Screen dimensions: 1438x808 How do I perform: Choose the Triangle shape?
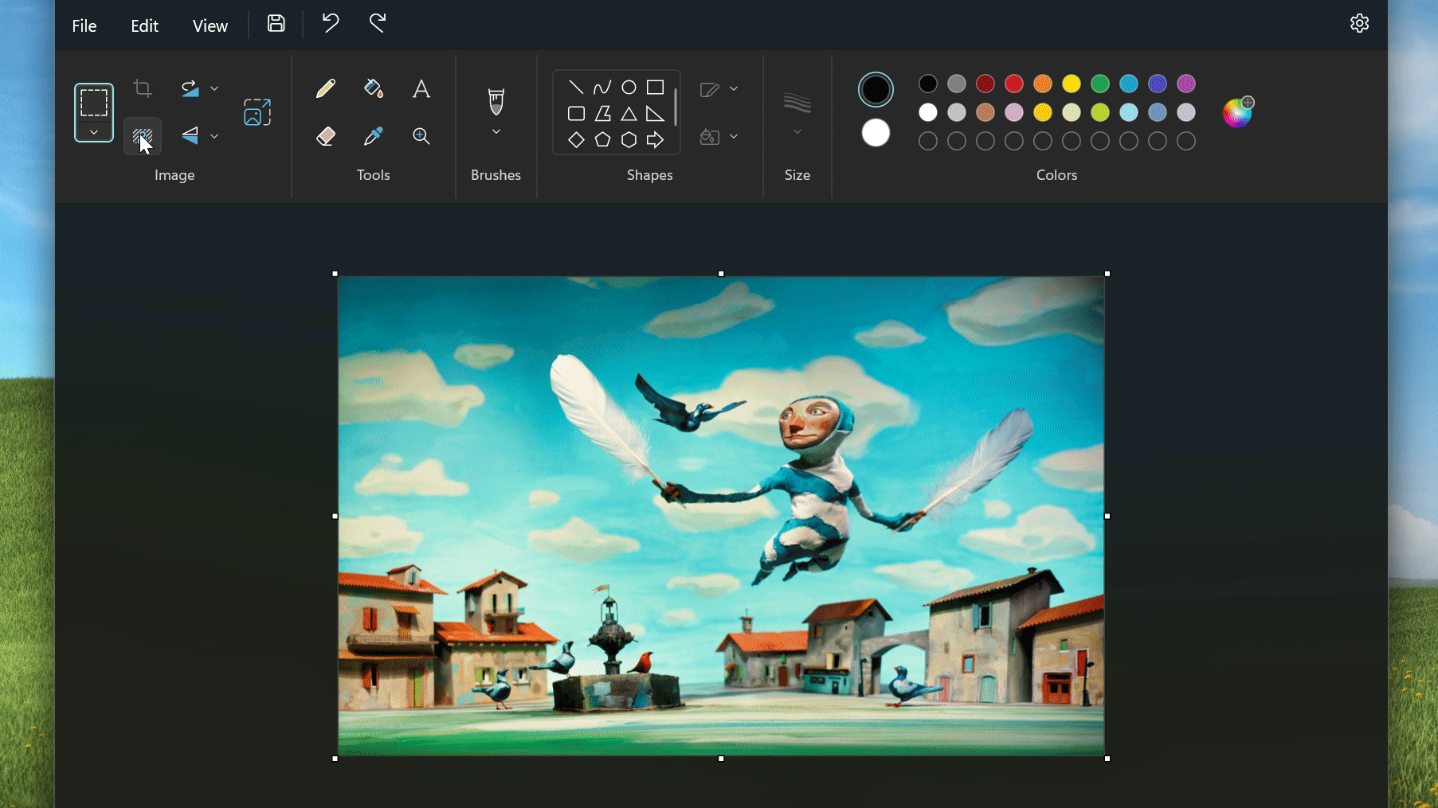click(x=629, y=114)
